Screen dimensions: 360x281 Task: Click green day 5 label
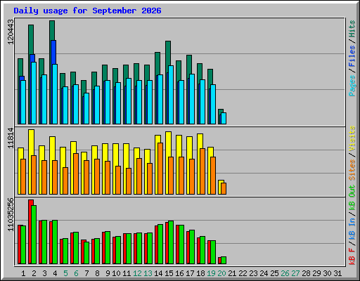(x=65, y=273)
